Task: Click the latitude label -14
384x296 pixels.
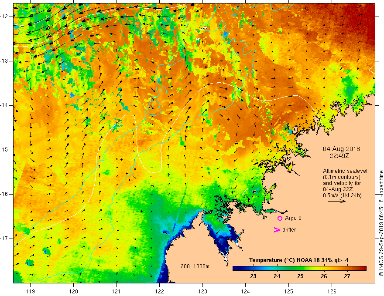Action: click(5, 105)
